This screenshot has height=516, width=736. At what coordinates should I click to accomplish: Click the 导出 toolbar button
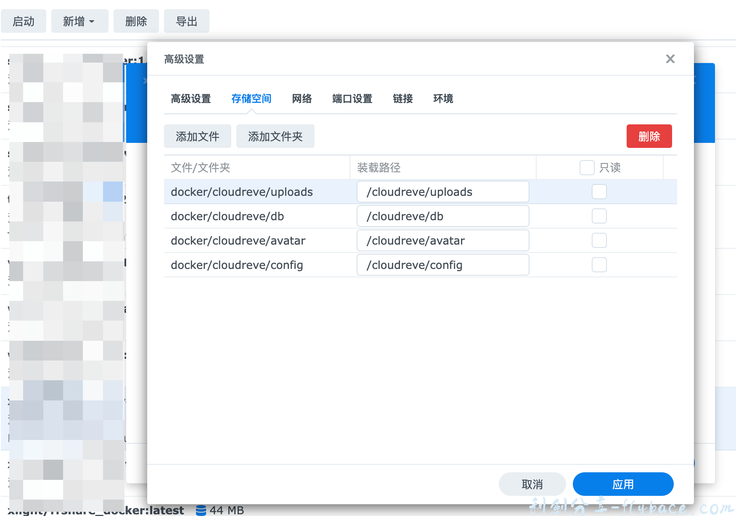186,21
